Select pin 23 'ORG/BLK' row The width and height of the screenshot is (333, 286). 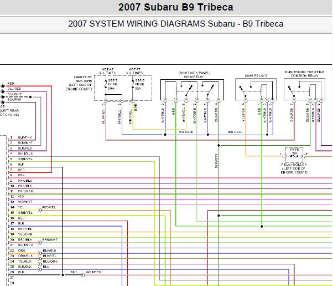pyautogui.click(x=21, y=256)
